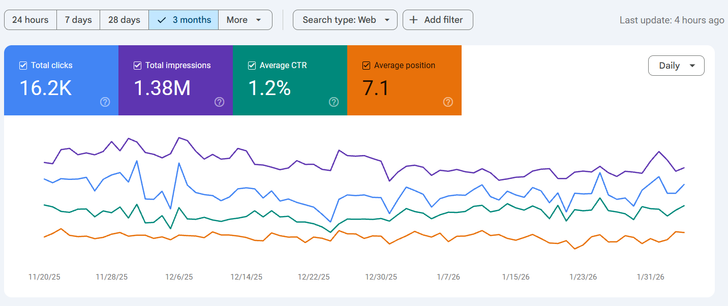Viewport: 728px width, 306px height.
Task: Select the 24 hours range
Action: coord(31,20)
